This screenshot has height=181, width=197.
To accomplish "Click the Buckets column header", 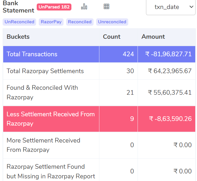I will pyautogui.click(x=18, y=37).
